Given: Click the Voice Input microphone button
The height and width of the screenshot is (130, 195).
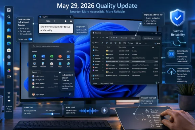Looking at the screenshot, I should coord(104,110).
